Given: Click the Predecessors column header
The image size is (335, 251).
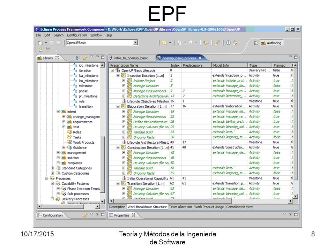Looking at the screenshot, I should tap(196, 65).
